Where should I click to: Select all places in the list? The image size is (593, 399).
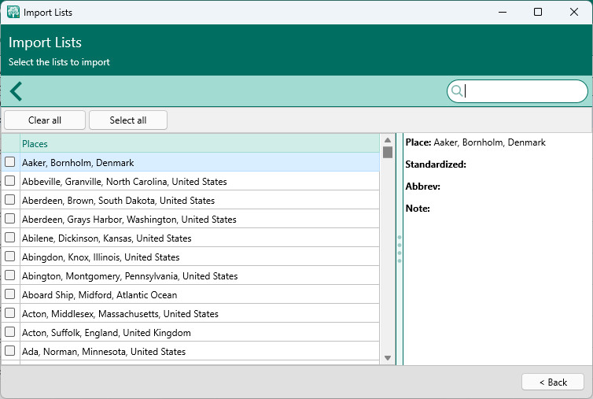coord(128,120)
